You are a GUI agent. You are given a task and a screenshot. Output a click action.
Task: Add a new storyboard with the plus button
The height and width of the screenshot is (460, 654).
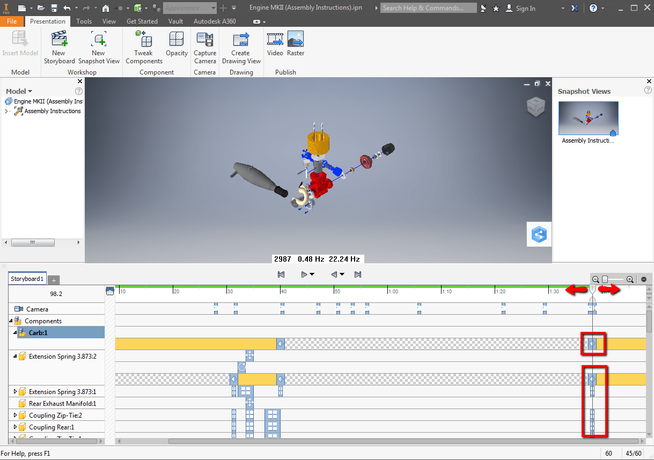[x=53, y=279]
